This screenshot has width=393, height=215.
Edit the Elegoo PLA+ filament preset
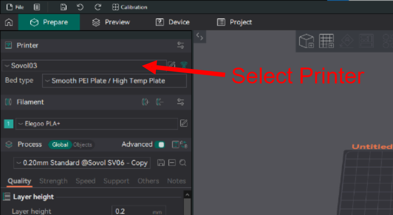tap(184, 123)
